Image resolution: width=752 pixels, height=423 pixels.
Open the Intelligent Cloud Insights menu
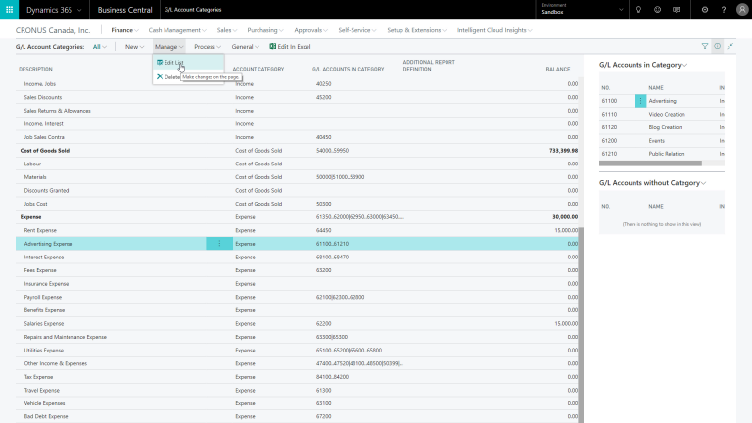tap(494, 30)
